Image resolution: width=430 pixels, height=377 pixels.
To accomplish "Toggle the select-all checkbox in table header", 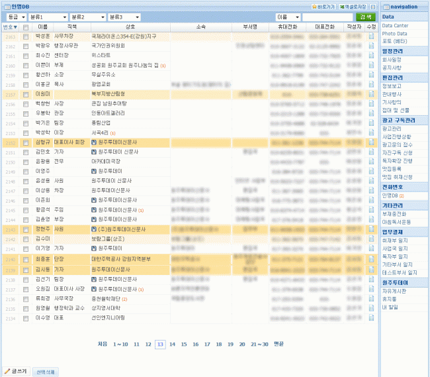I will [x=26, y=28].
